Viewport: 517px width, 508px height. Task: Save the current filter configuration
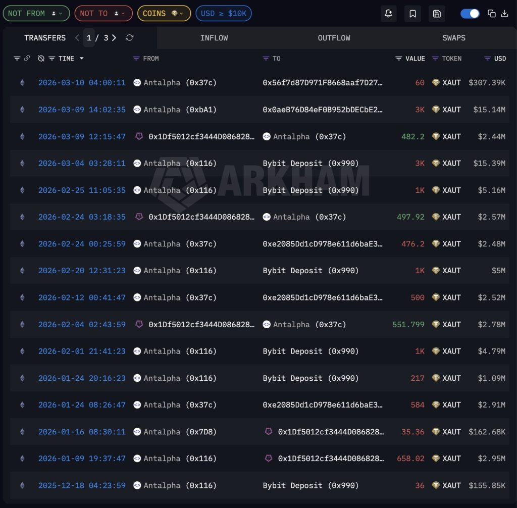437,14
